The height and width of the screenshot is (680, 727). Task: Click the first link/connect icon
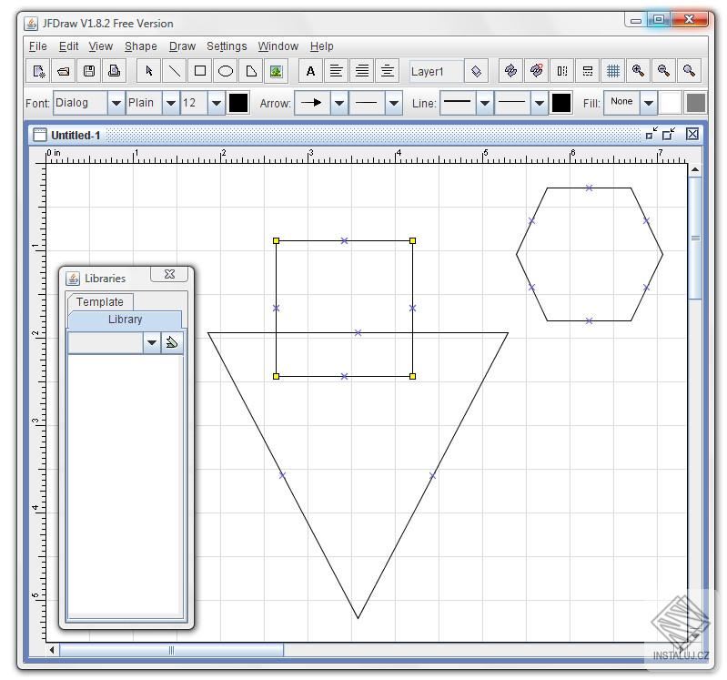tap(511, 71)
